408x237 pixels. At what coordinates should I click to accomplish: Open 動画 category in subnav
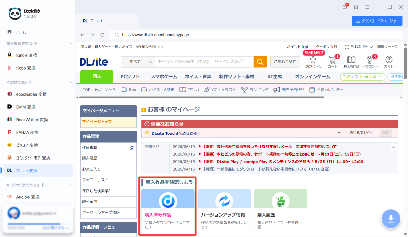click(128, 89)
